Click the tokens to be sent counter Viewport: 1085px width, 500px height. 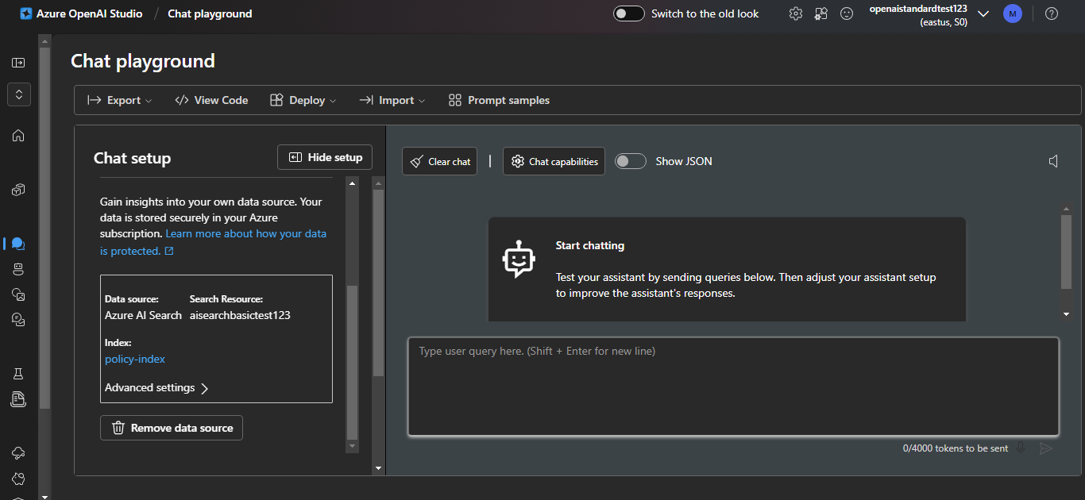click(x=956, y=448)
